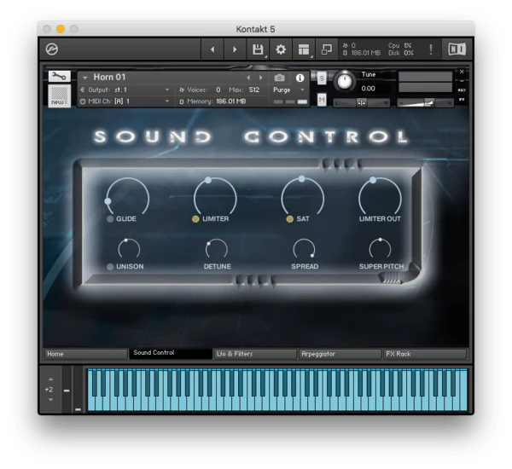Click the output channel icon beside Output
Viewport: 512px width, 469px height.
click(x=82, y=90)
